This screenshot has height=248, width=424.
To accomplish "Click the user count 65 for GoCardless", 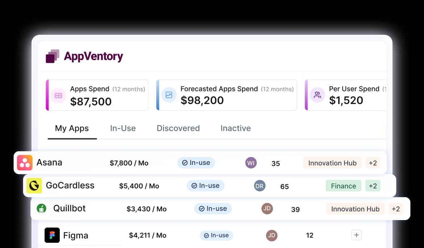I will pyautogui.click(x=284, y=186).
